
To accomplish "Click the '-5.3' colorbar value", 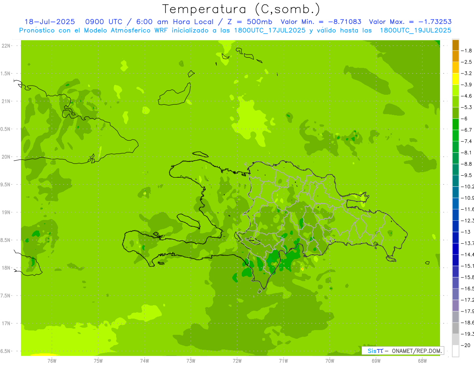I will point(467,107).
